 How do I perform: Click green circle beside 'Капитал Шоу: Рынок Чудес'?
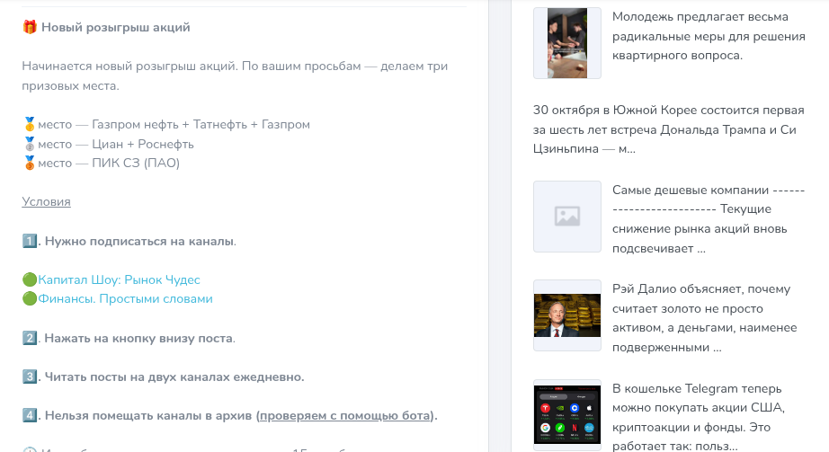(30, 279)
